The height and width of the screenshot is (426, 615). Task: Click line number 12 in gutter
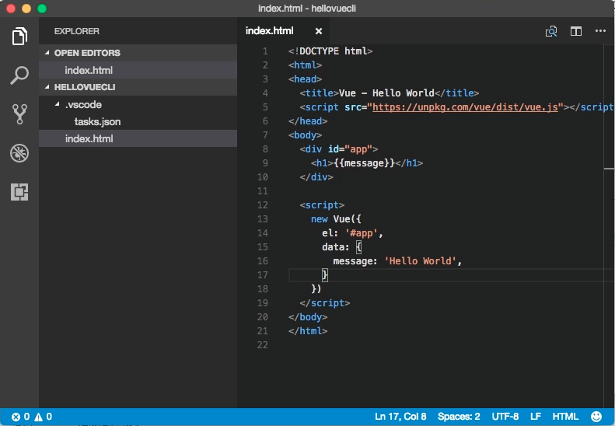(x=262, y=205)
